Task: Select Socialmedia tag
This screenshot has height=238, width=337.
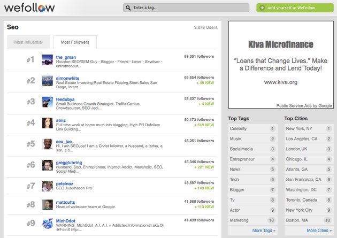Action: click(252, 149)
